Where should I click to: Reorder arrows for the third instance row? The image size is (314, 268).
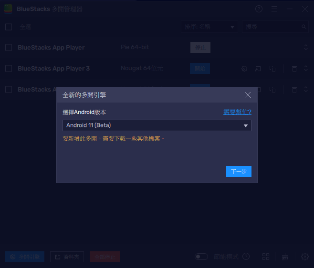305,89
